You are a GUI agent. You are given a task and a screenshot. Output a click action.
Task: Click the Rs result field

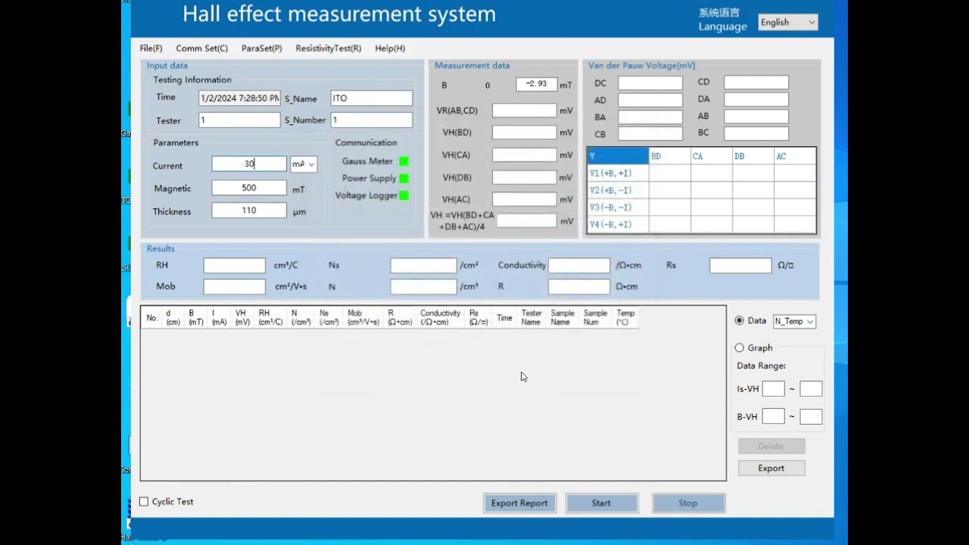click(740, 266)
